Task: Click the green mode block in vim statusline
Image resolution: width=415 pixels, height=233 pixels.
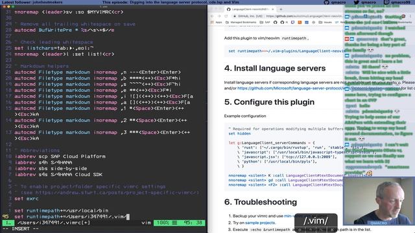Action: click(8, 223)
